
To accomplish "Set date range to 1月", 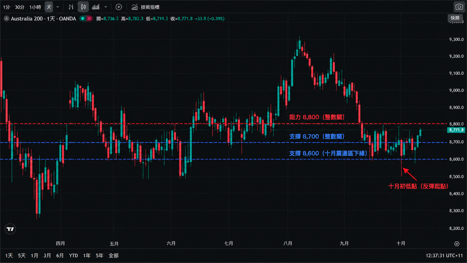I will pos(35,255).
